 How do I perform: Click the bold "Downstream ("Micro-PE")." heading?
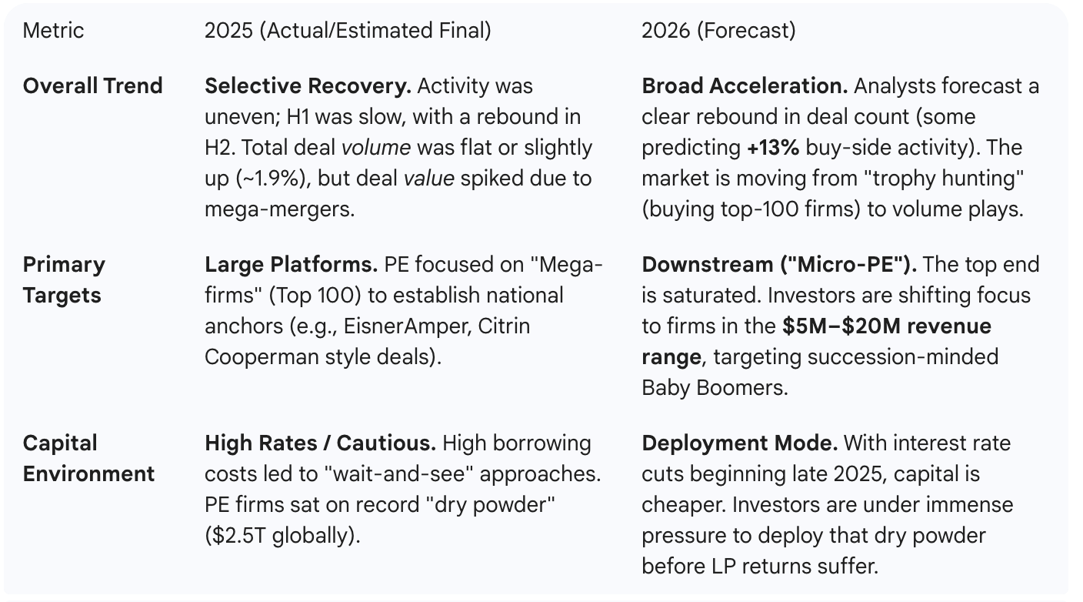coord(778,264)
